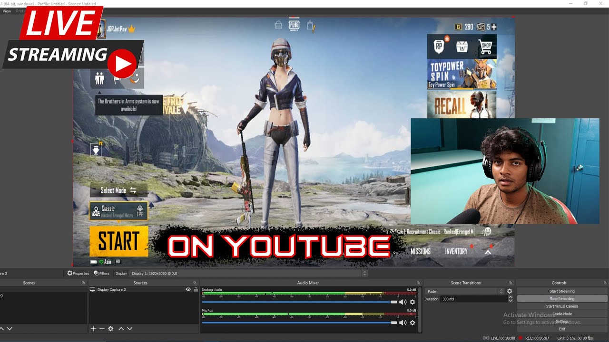This screenshot has width=609, height=342.
Task: Click the Desktop Audio level meter
Action: tap(309, 294)
